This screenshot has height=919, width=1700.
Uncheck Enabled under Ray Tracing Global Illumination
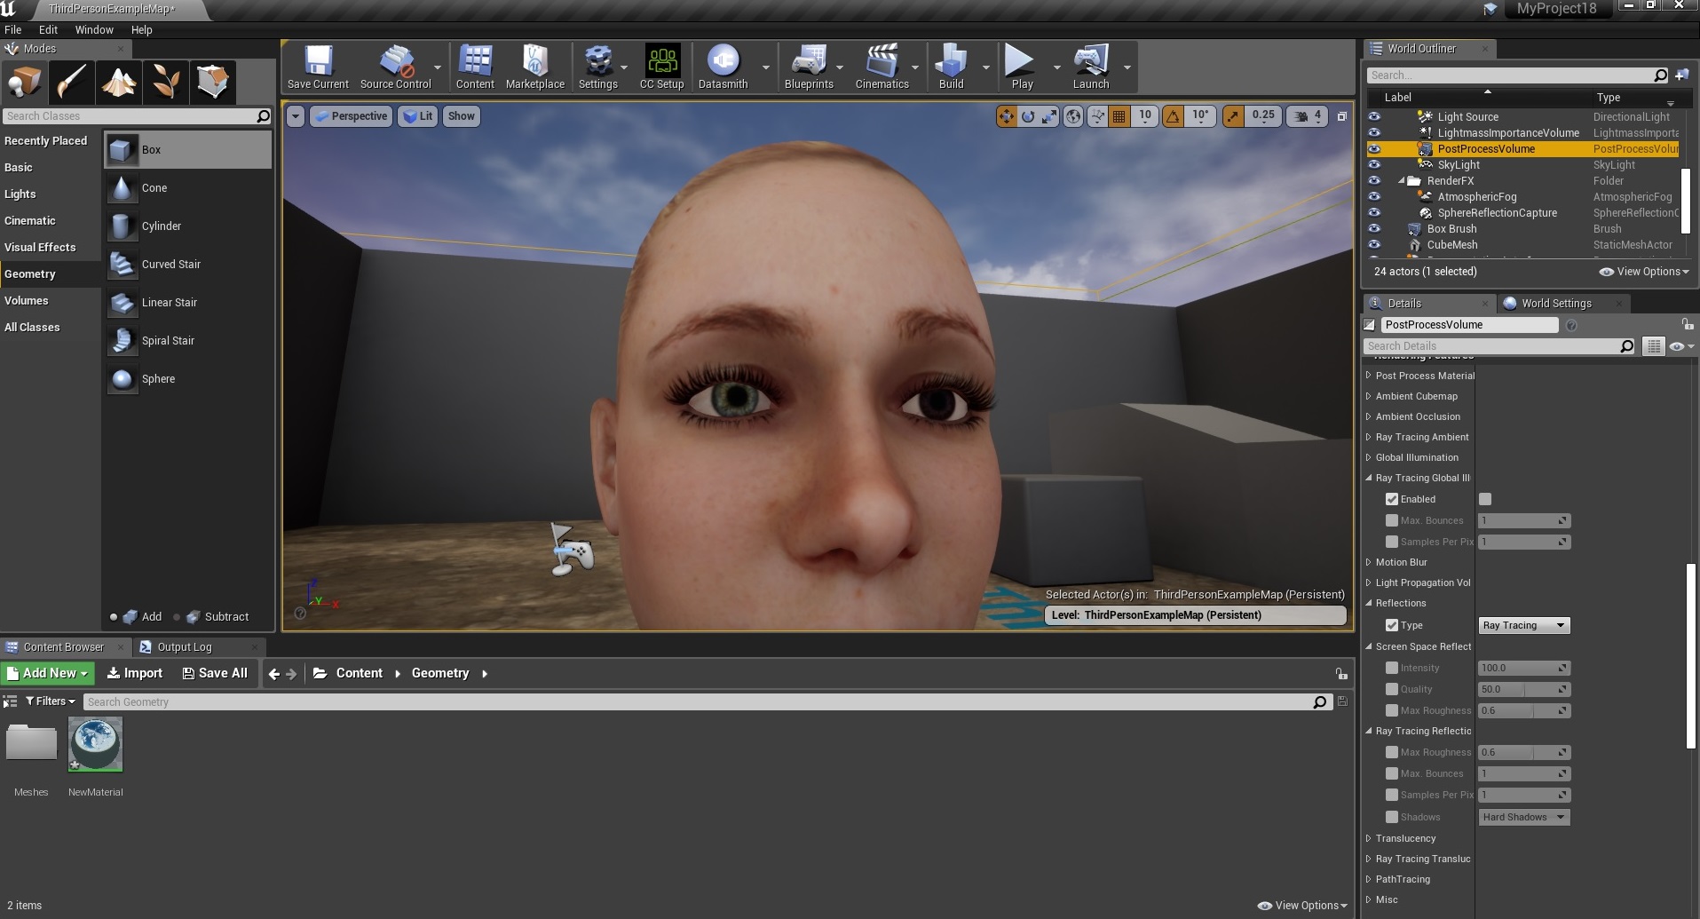[1392, 499]
